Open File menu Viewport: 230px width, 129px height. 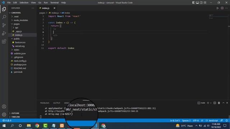(9, 3)
